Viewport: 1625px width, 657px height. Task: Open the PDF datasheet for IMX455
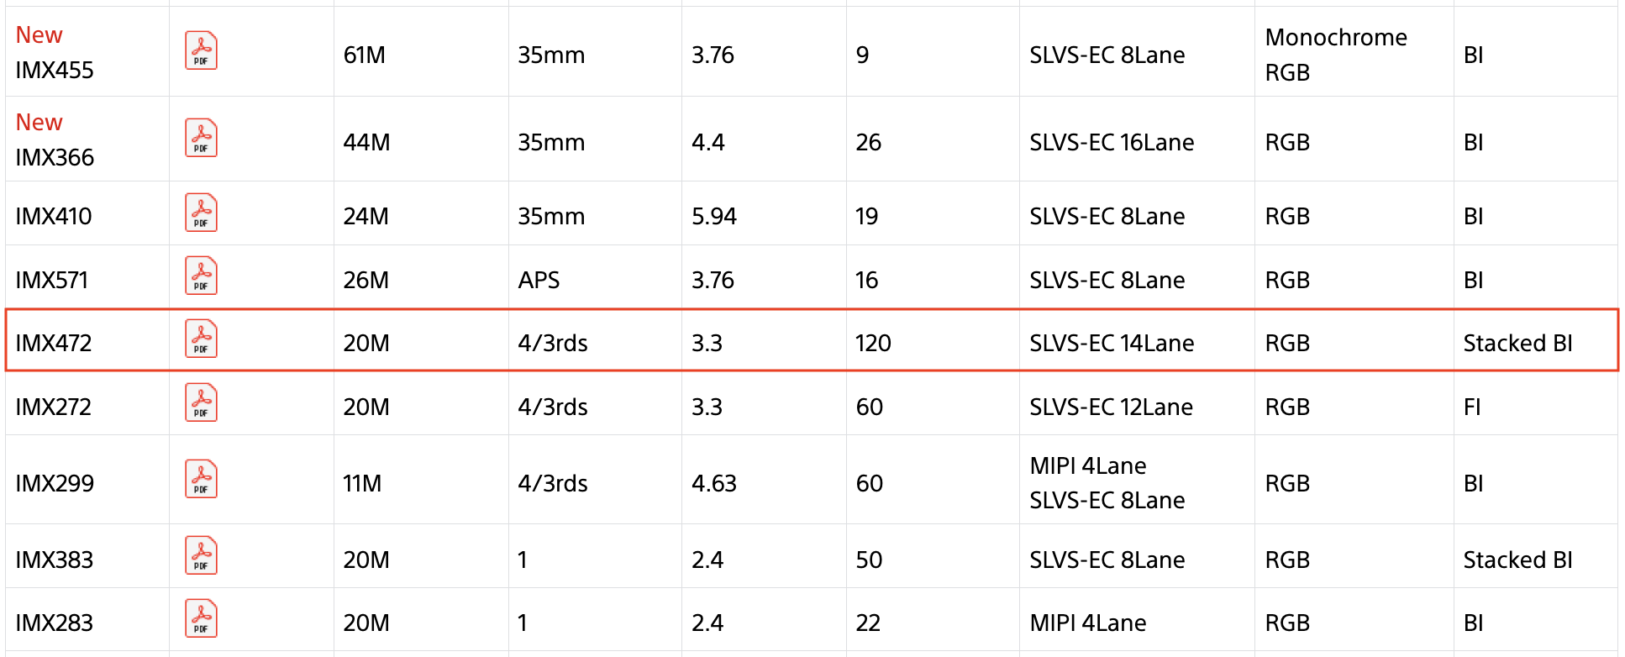(201, 51)
